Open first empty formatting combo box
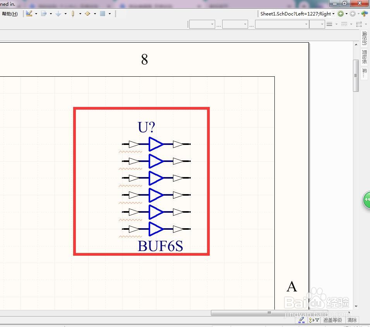370x327 pixels. point(202,24)
